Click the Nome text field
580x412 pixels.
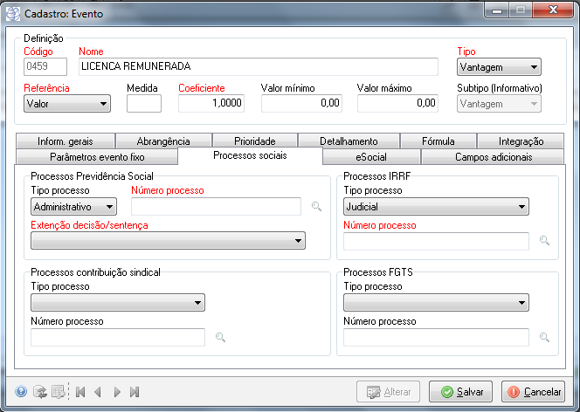point(258,67)
